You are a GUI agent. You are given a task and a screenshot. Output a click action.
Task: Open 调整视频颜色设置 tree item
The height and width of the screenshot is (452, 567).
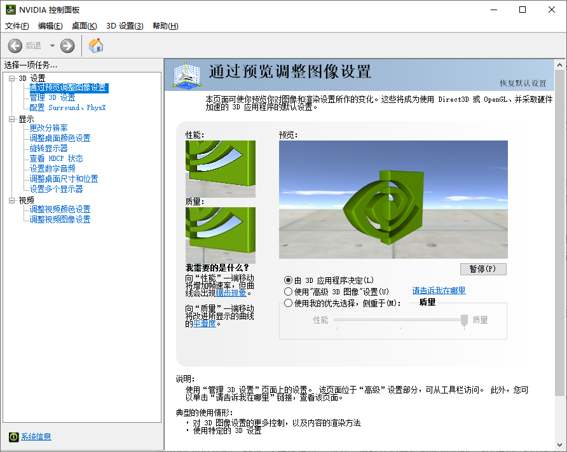60,209
